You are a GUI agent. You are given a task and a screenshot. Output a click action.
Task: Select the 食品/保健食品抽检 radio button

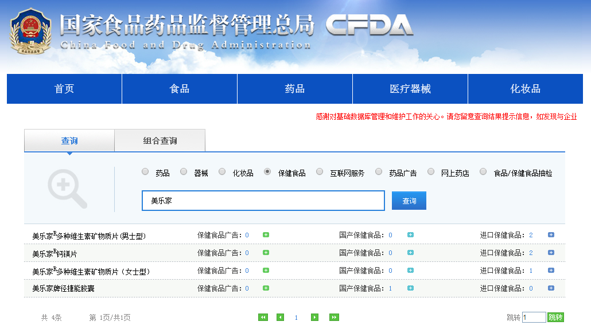(483, 171)
